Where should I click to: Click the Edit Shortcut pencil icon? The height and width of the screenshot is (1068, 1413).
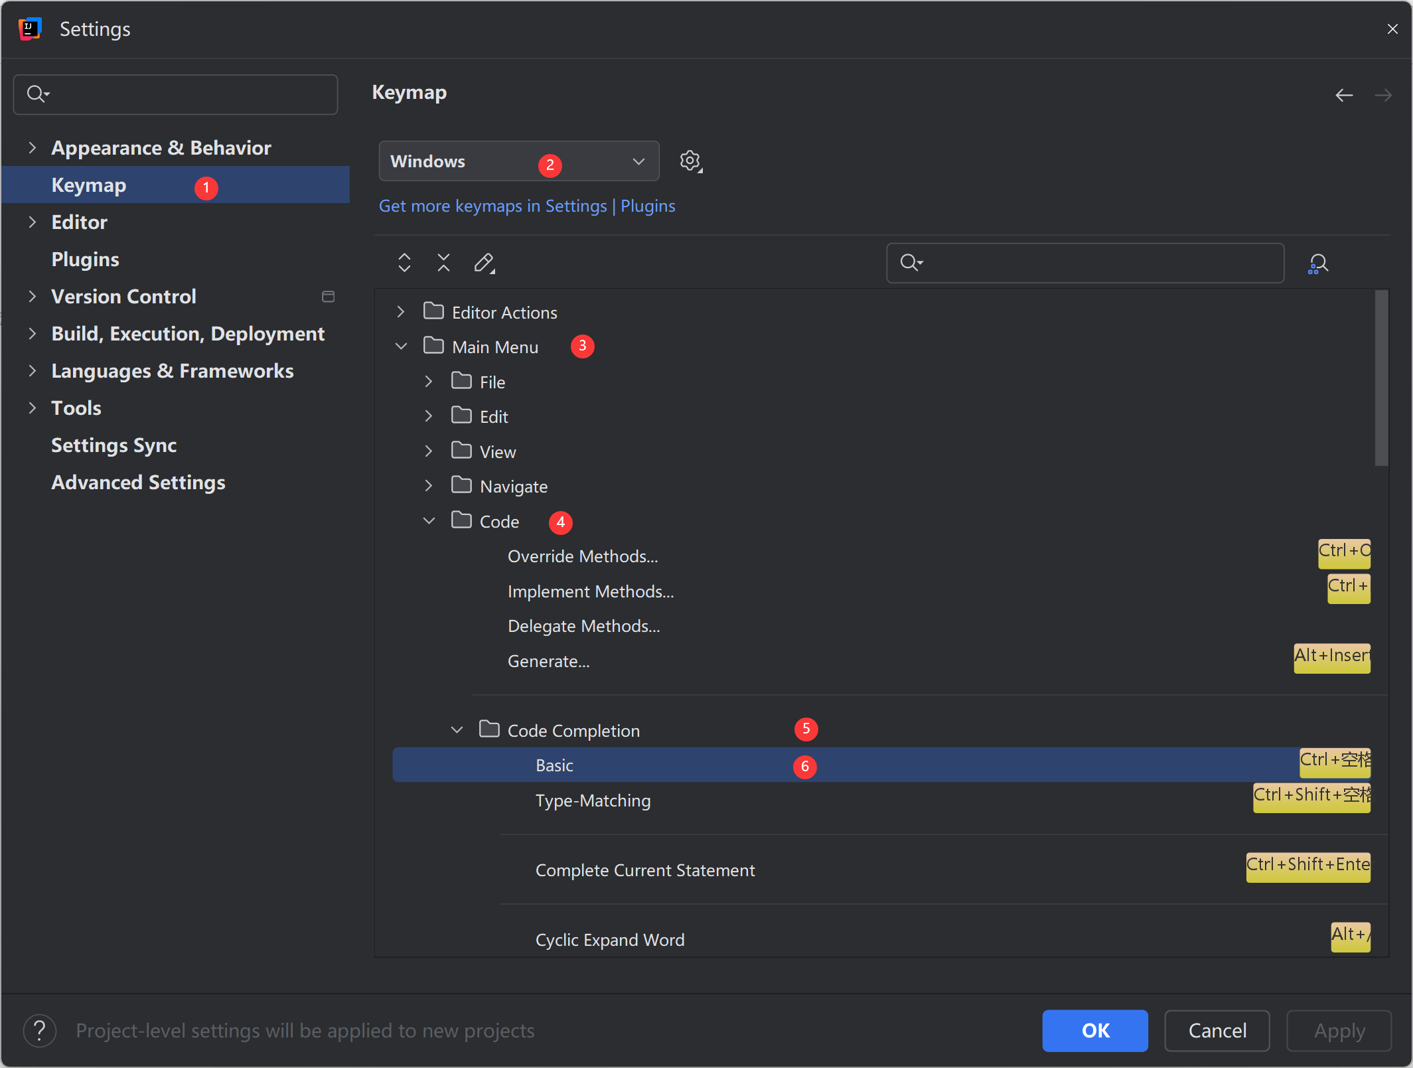[x=484, y=263]
